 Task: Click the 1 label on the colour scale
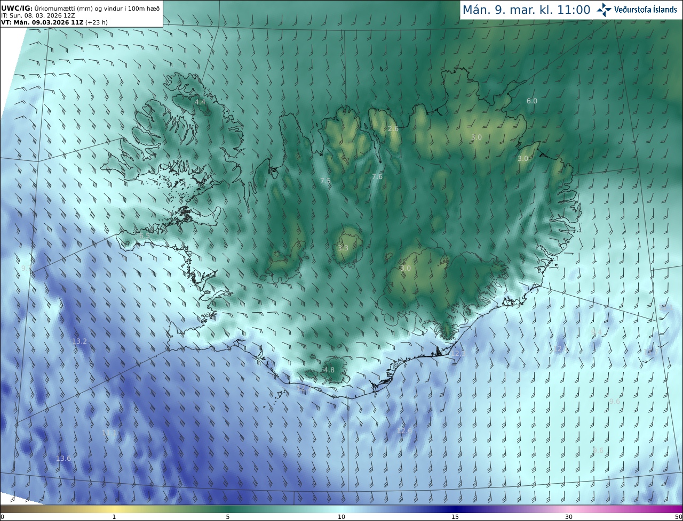(114, 517)
